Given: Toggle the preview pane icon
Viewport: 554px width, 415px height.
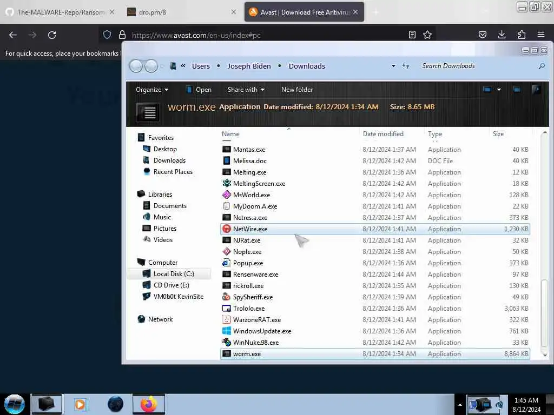Looking at the screenshot, I should [x=517, y=90].
